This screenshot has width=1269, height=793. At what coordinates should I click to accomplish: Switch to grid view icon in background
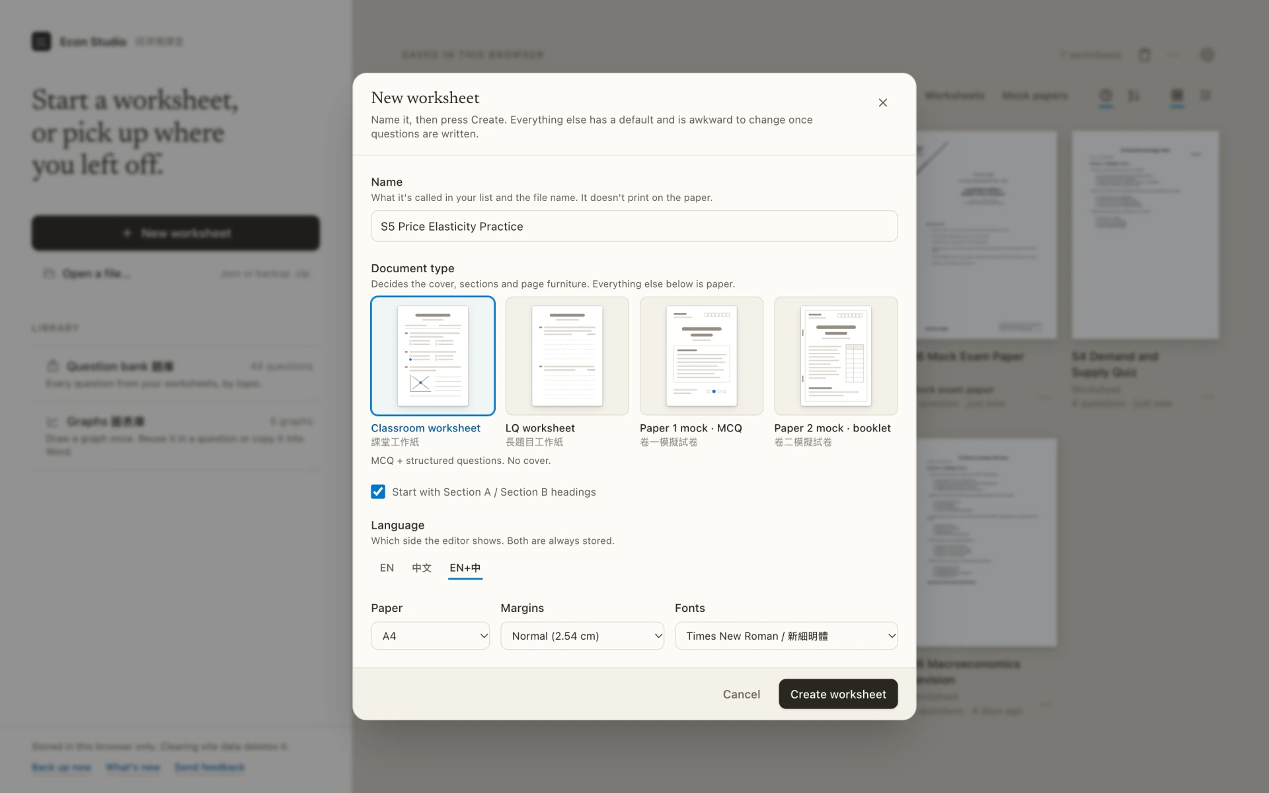tap(1177, 96)
